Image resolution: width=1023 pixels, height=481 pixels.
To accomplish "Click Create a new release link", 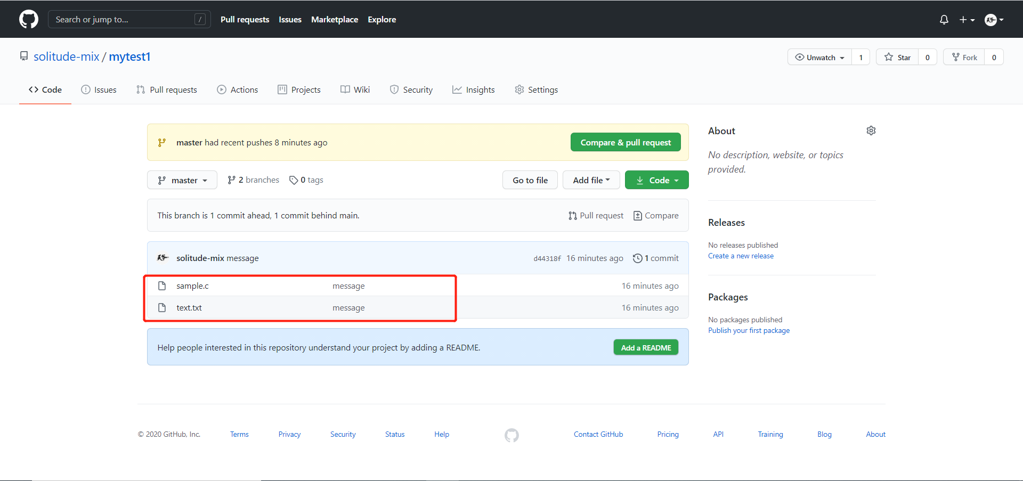I will click(x=741, y=256).
